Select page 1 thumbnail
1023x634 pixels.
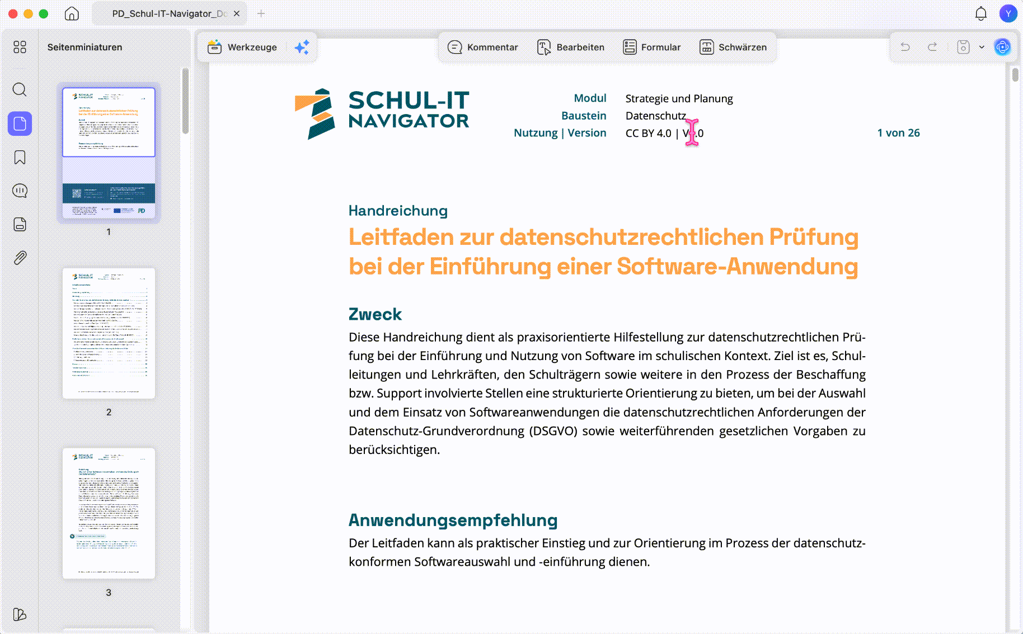click(x=109, y=153)
